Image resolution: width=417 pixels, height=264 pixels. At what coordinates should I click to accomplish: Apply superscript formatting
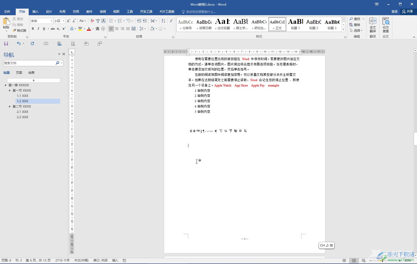click(64, 29)
